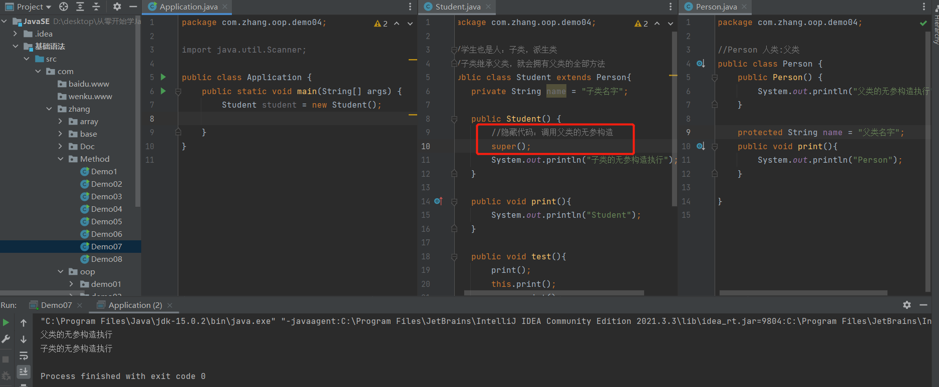
Task: Toggle scroll to end in Run console
Action: coord(24,371)
